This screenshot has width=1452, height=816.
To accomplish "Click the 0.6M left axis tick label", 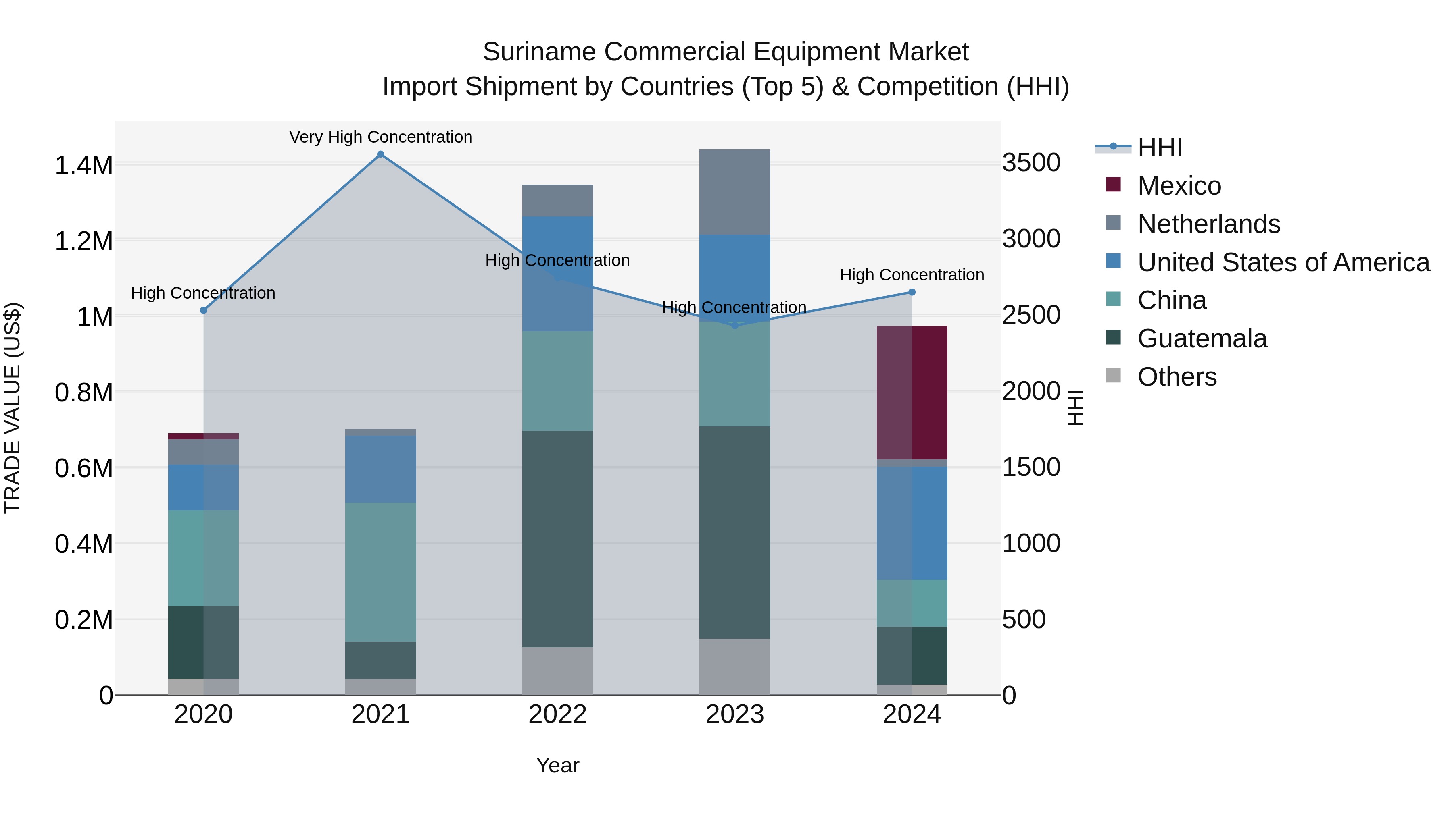I will (x=84, y=469).
